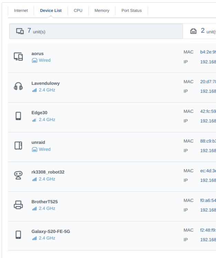216x258 pixels.
Task: Click the aorus computer device icon
Action: [18, 57]
